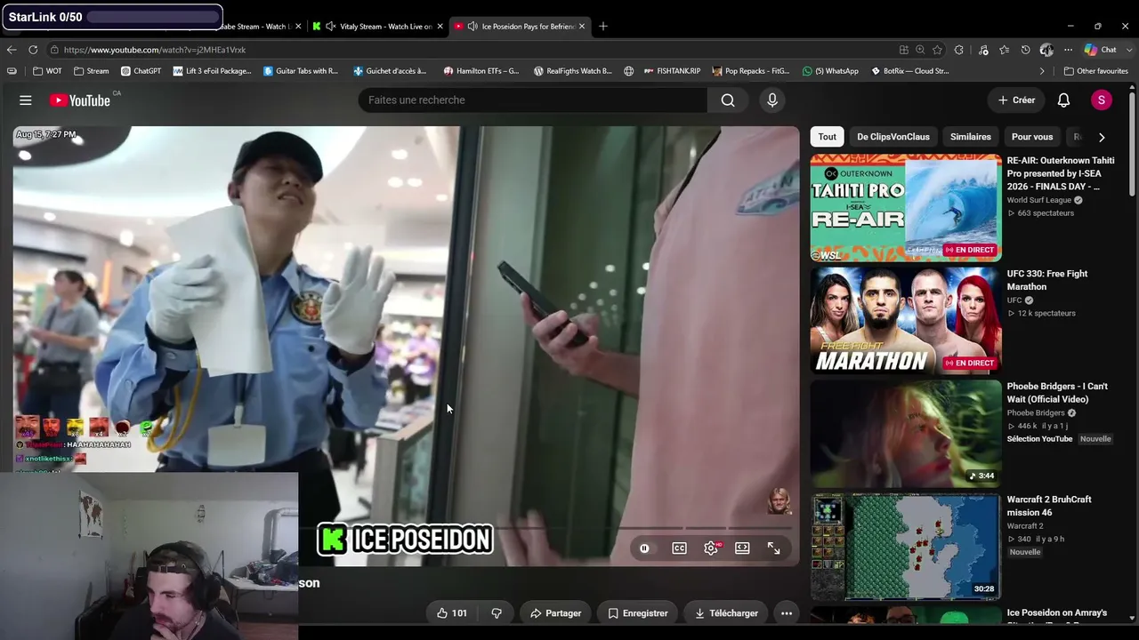Focus the 'Faites une recherche' search box

(532, 100)
